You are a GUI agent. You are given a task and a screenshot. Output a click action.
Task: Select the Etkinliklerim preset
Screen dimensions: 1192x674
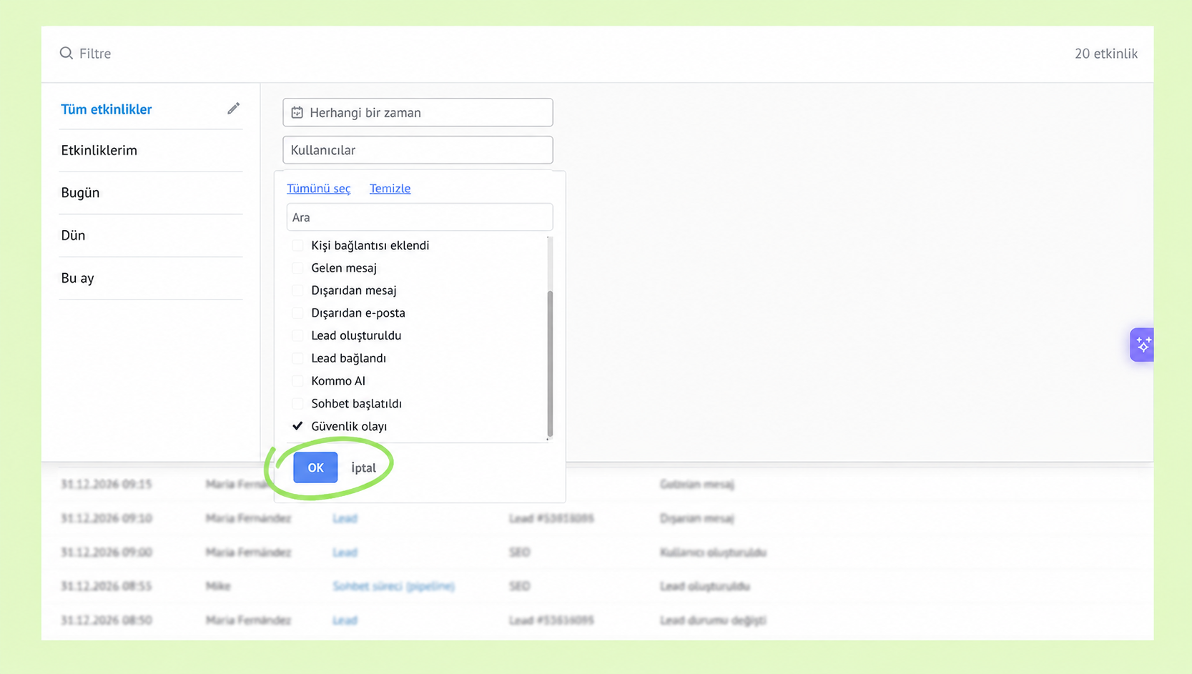[99, 150]
